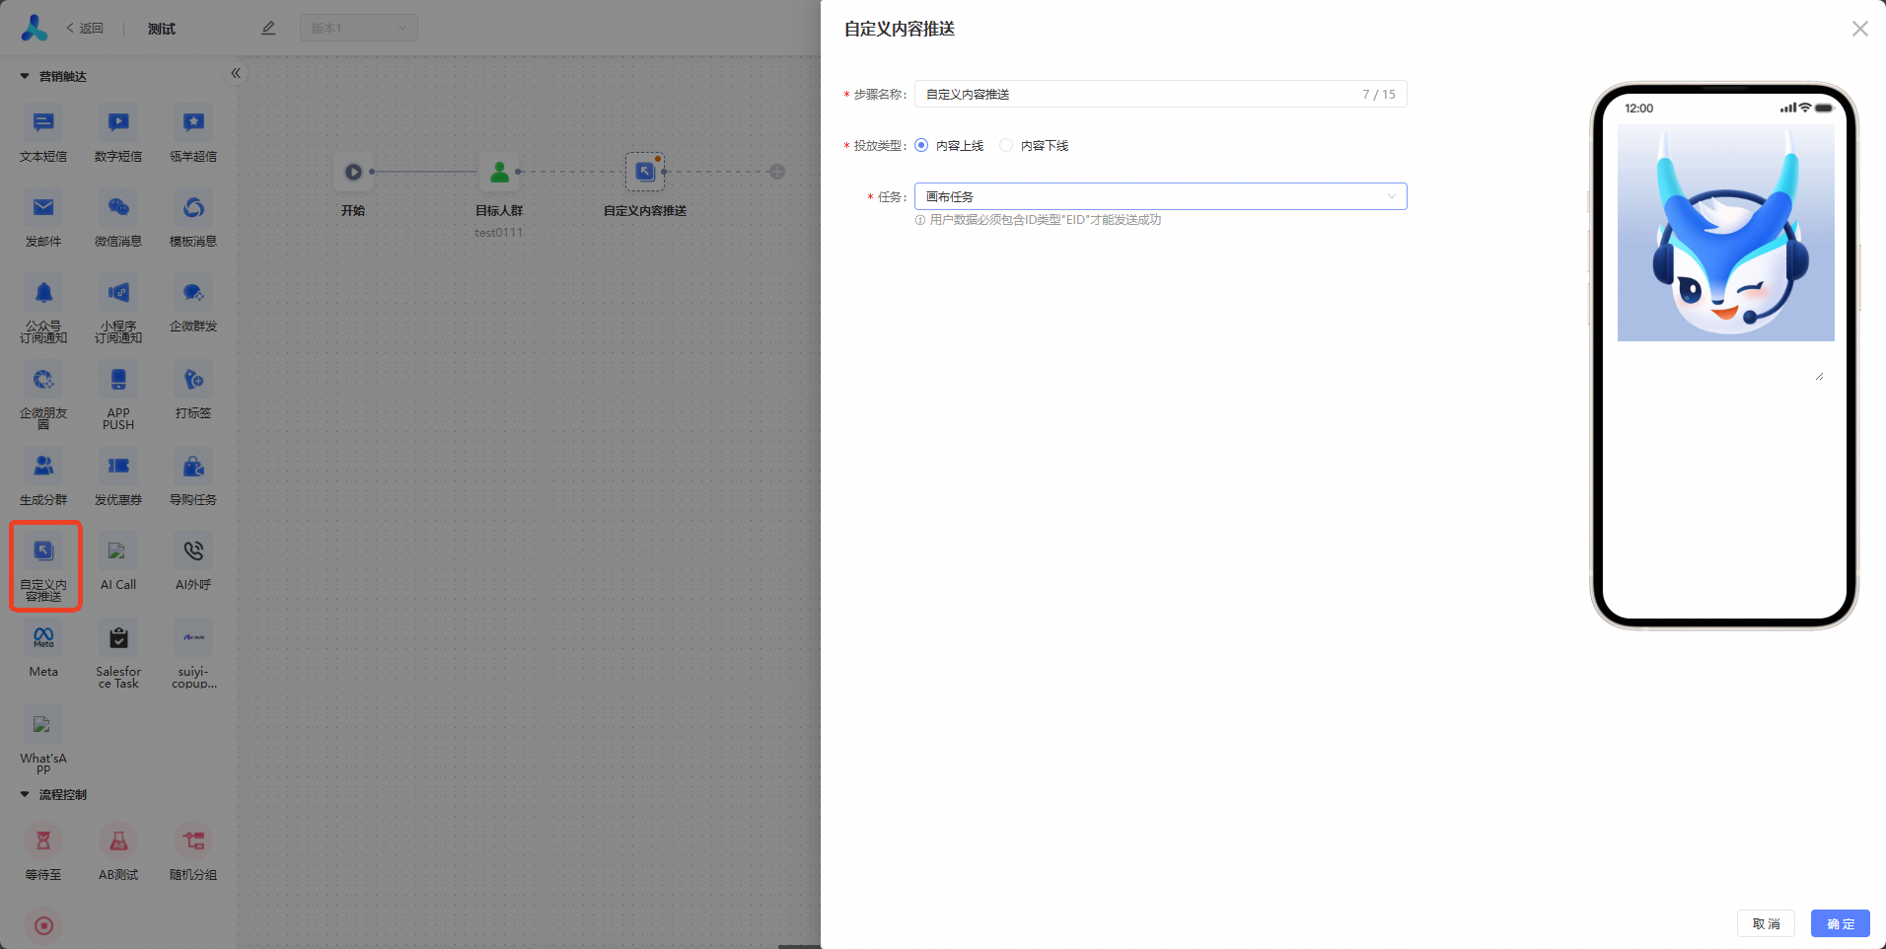Select the 模板消息 template message icon
Viewport: 1886px width, 949px height.
tap(193, 207)
